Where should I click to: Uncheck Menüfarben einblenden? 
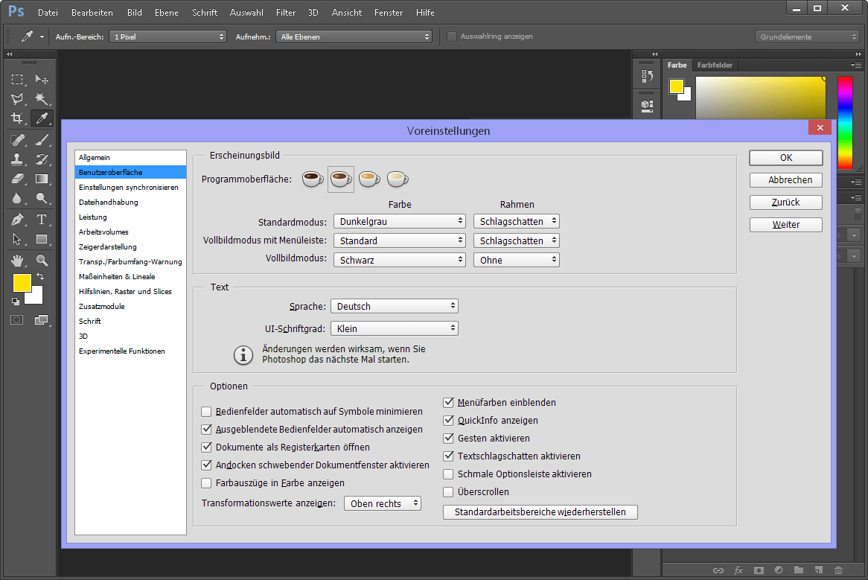point(448,403)
